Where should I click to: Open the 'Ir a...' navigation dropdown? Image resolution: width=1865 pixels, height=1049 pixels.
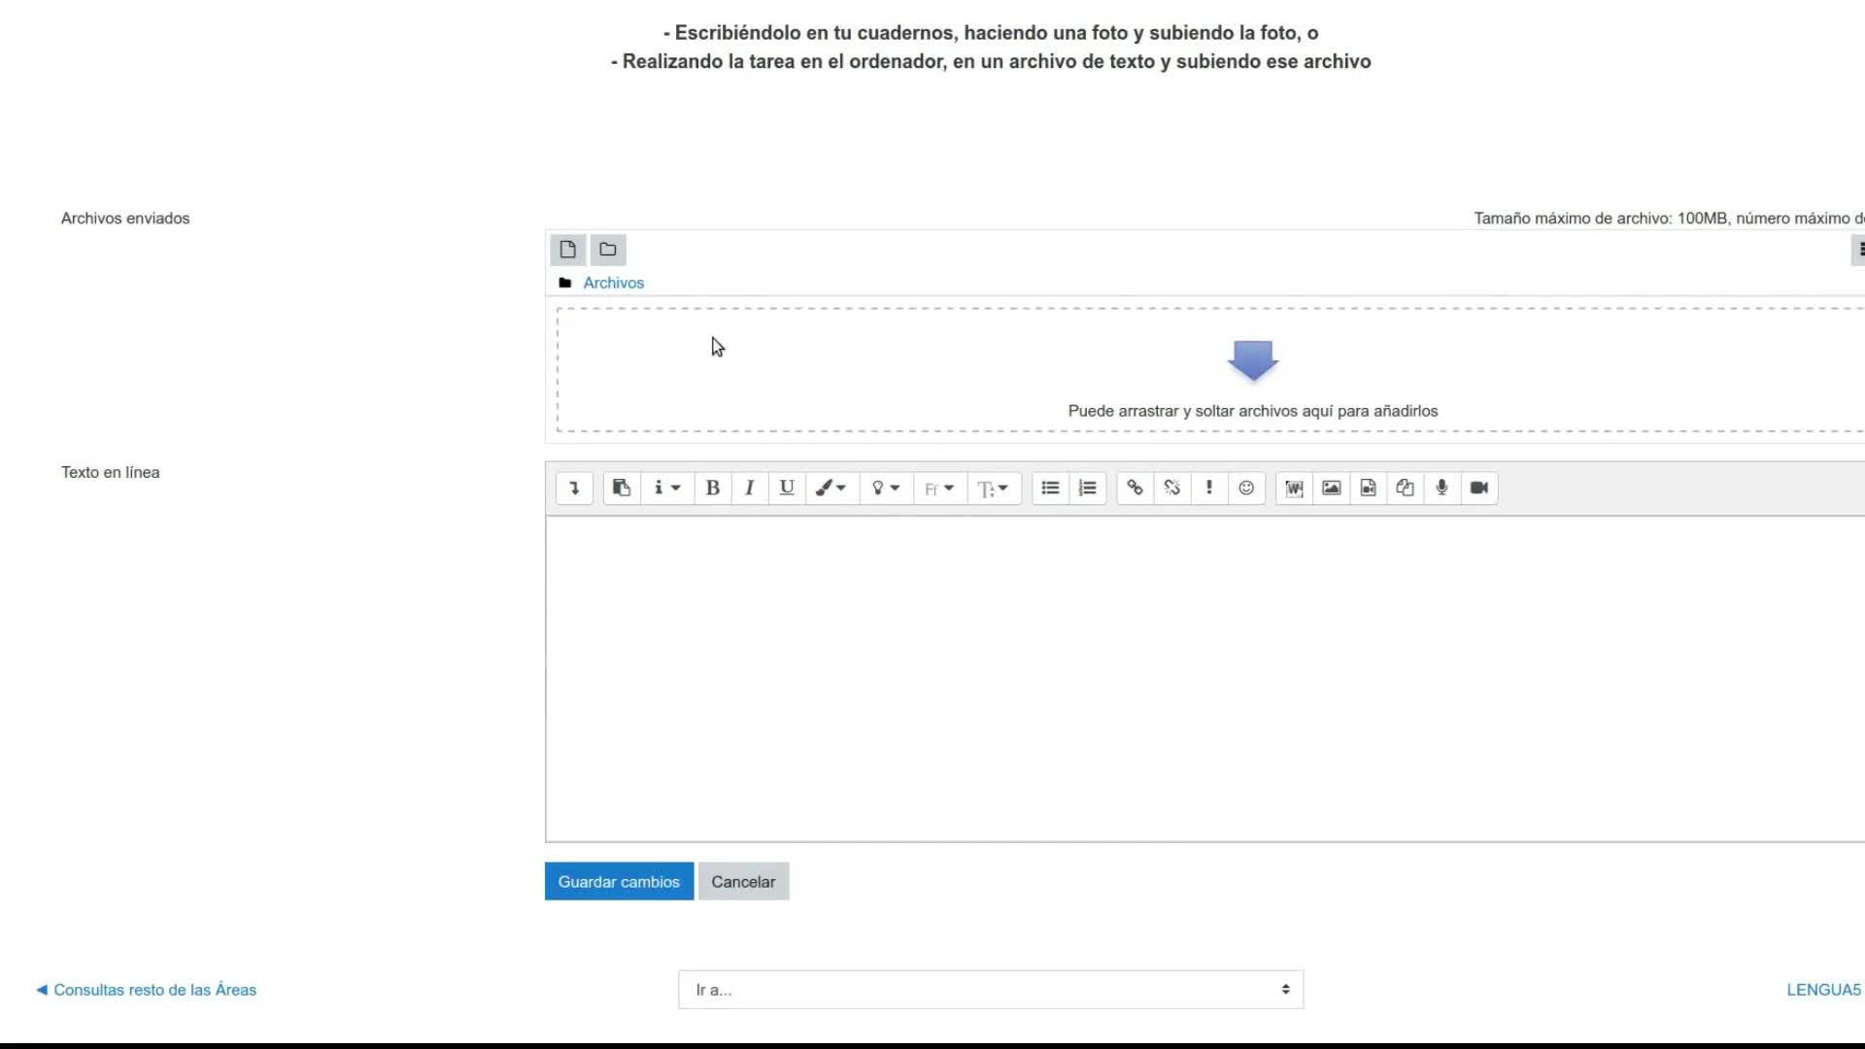[990, 990]
